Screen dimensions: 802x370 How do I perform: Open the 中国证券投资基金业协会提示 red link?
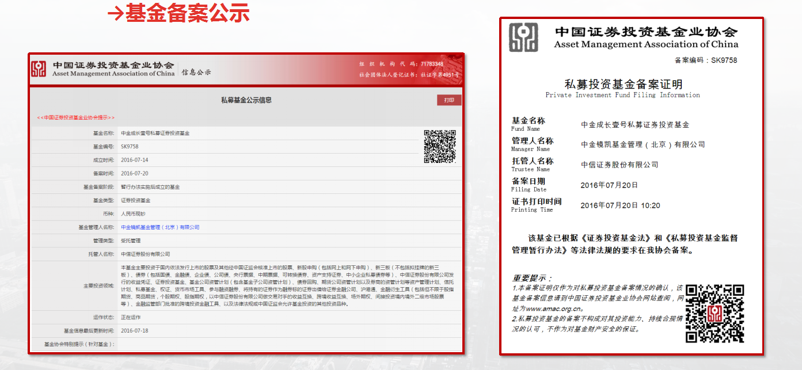click(76, 117)
